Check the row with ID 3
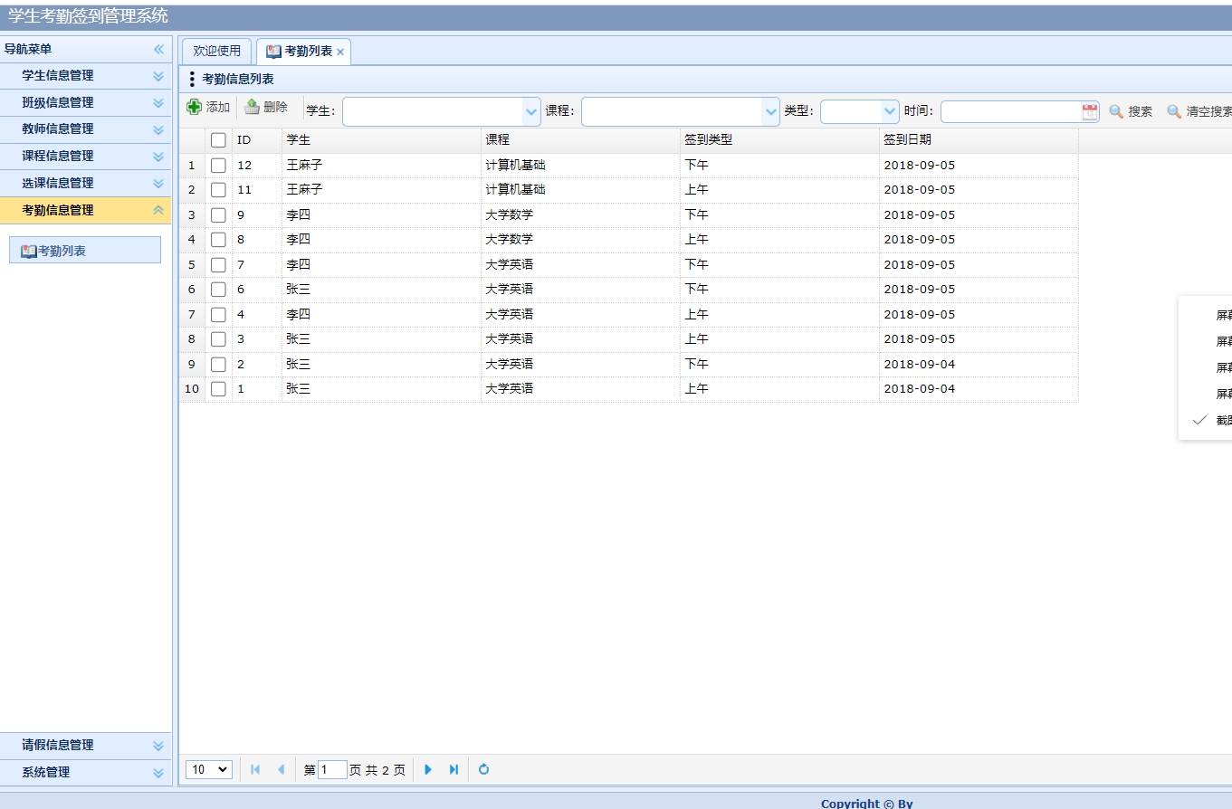 click(x=218, y=339)
